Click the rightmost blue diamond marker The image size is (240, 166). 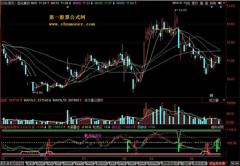(221, 7)
